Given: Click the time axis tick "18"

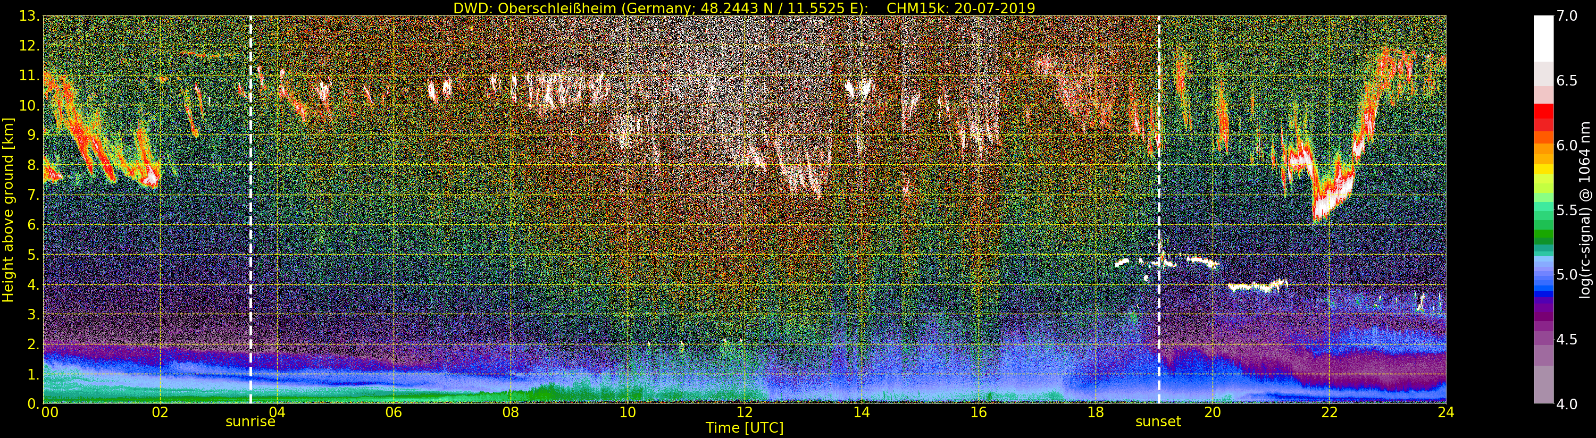Looking at the screenshot, I should pos(1096,412).
